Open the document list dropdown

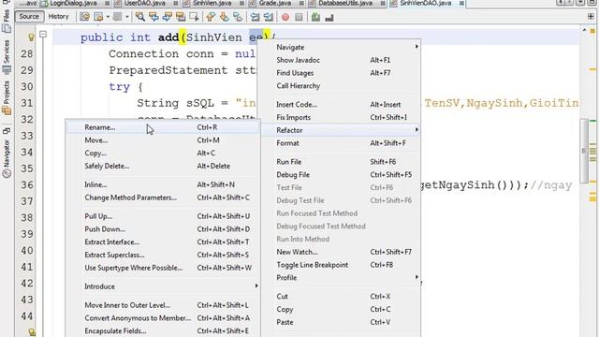click(x=580, y=2)
